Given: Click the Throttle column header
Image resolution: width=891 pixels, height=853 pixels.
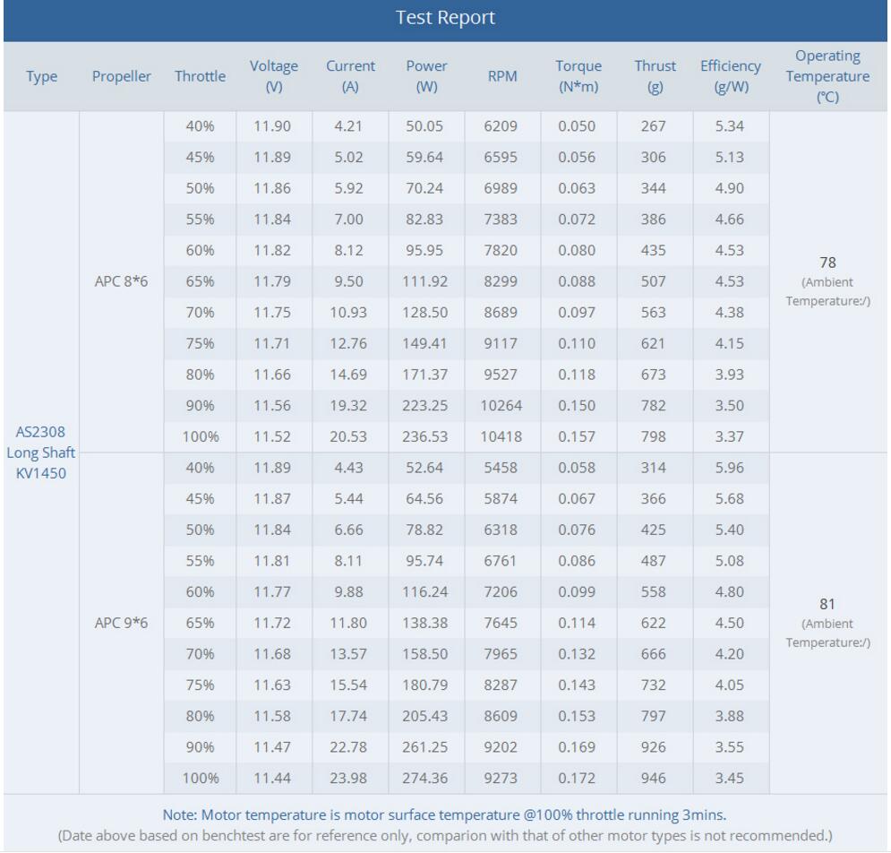Looking at the screenshot, I should click(201, 76).
